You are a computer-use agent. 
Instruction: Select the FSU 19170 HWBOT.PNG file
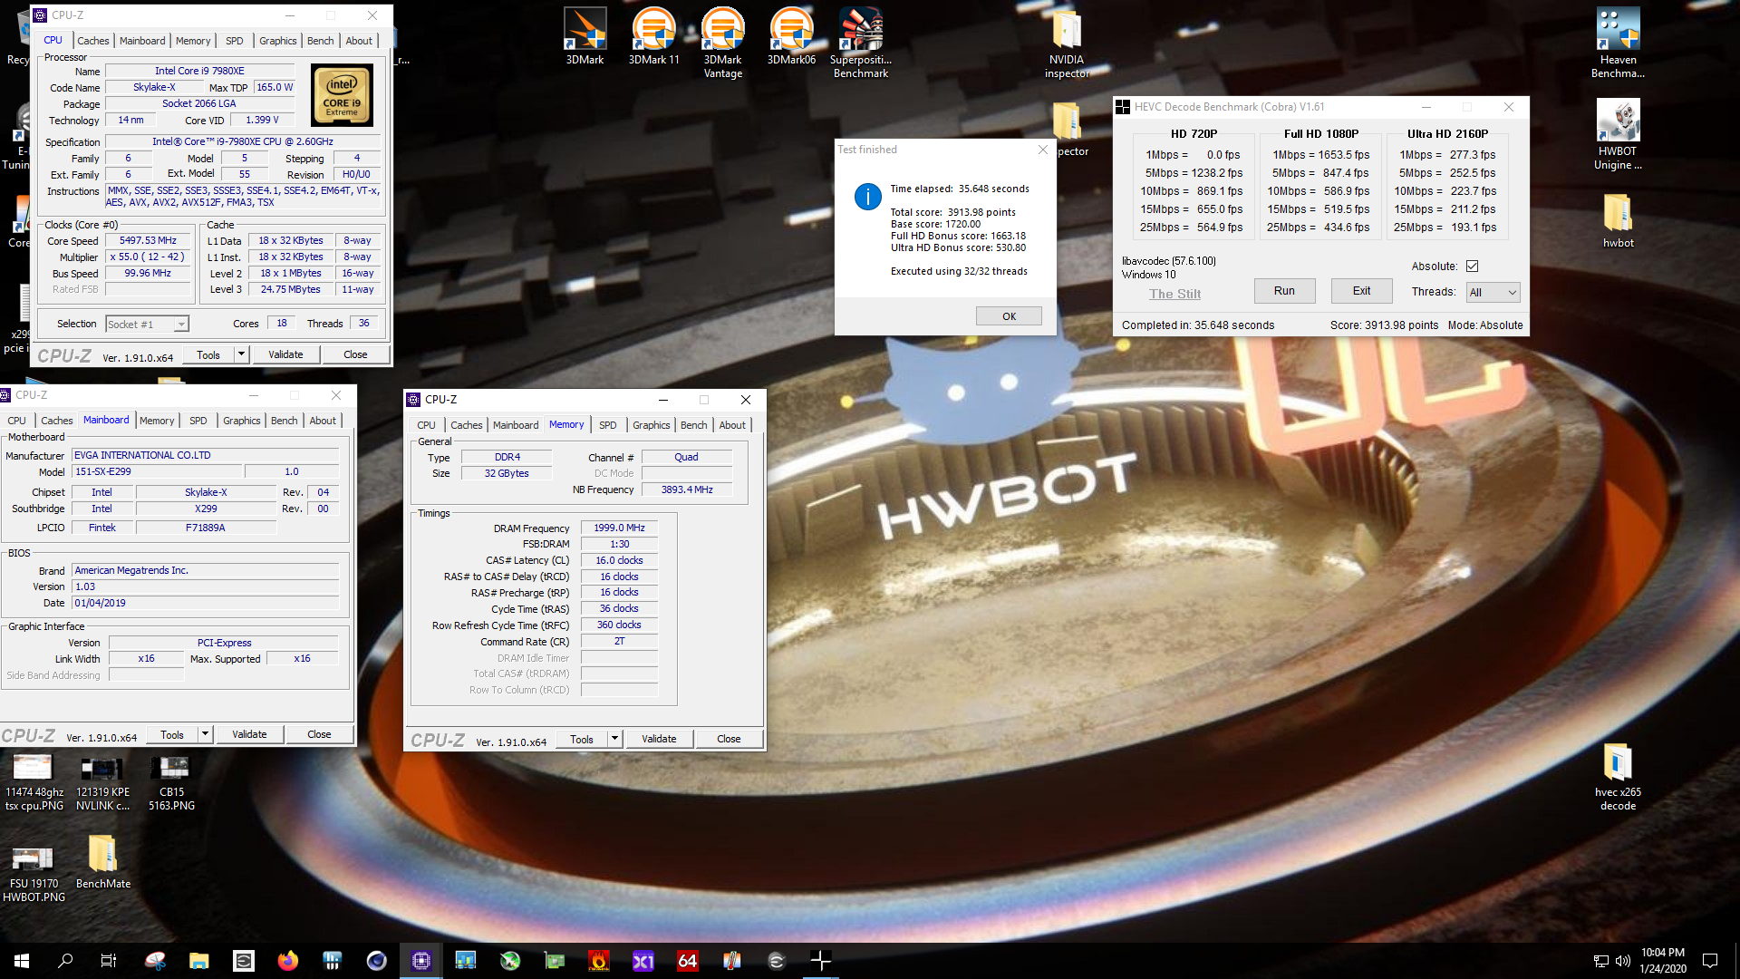(34, 875)
